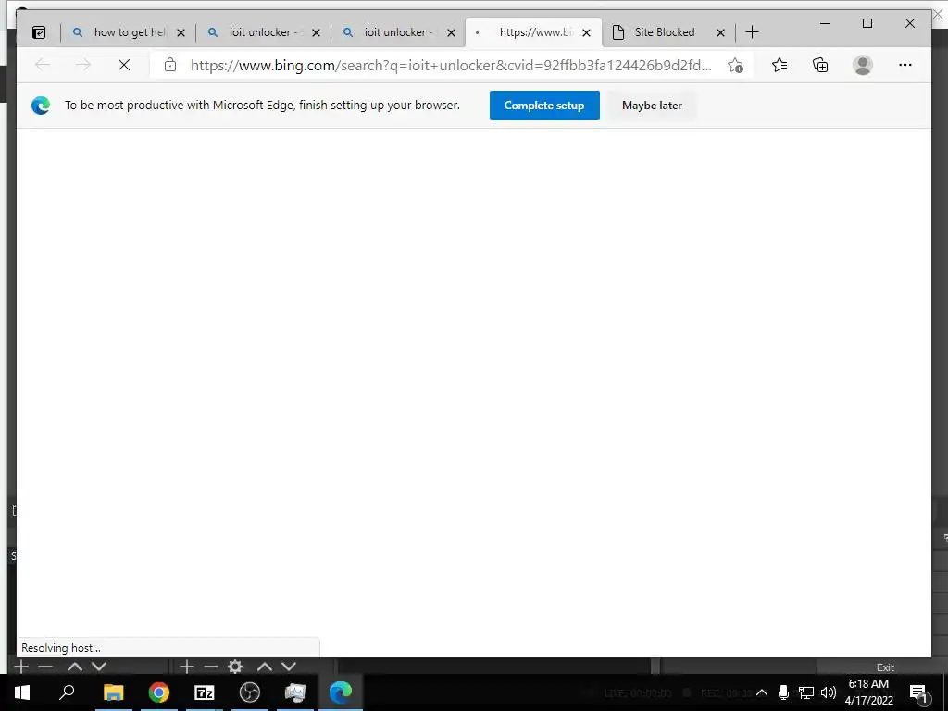View site information via the lock icon
Viewport: 948px width, 711px height.
coord(170,65)
